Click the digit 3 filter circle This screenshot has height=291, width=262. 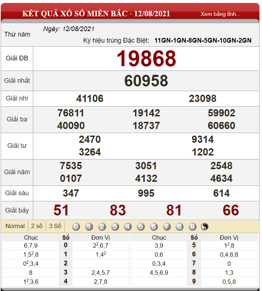pyautogui.click(x=115, y=227)
